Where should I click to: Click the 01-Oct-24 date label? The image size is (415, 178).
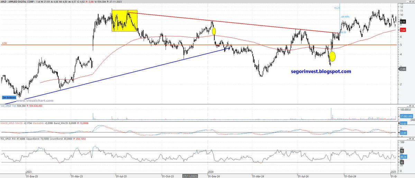(x=350, y=176)
